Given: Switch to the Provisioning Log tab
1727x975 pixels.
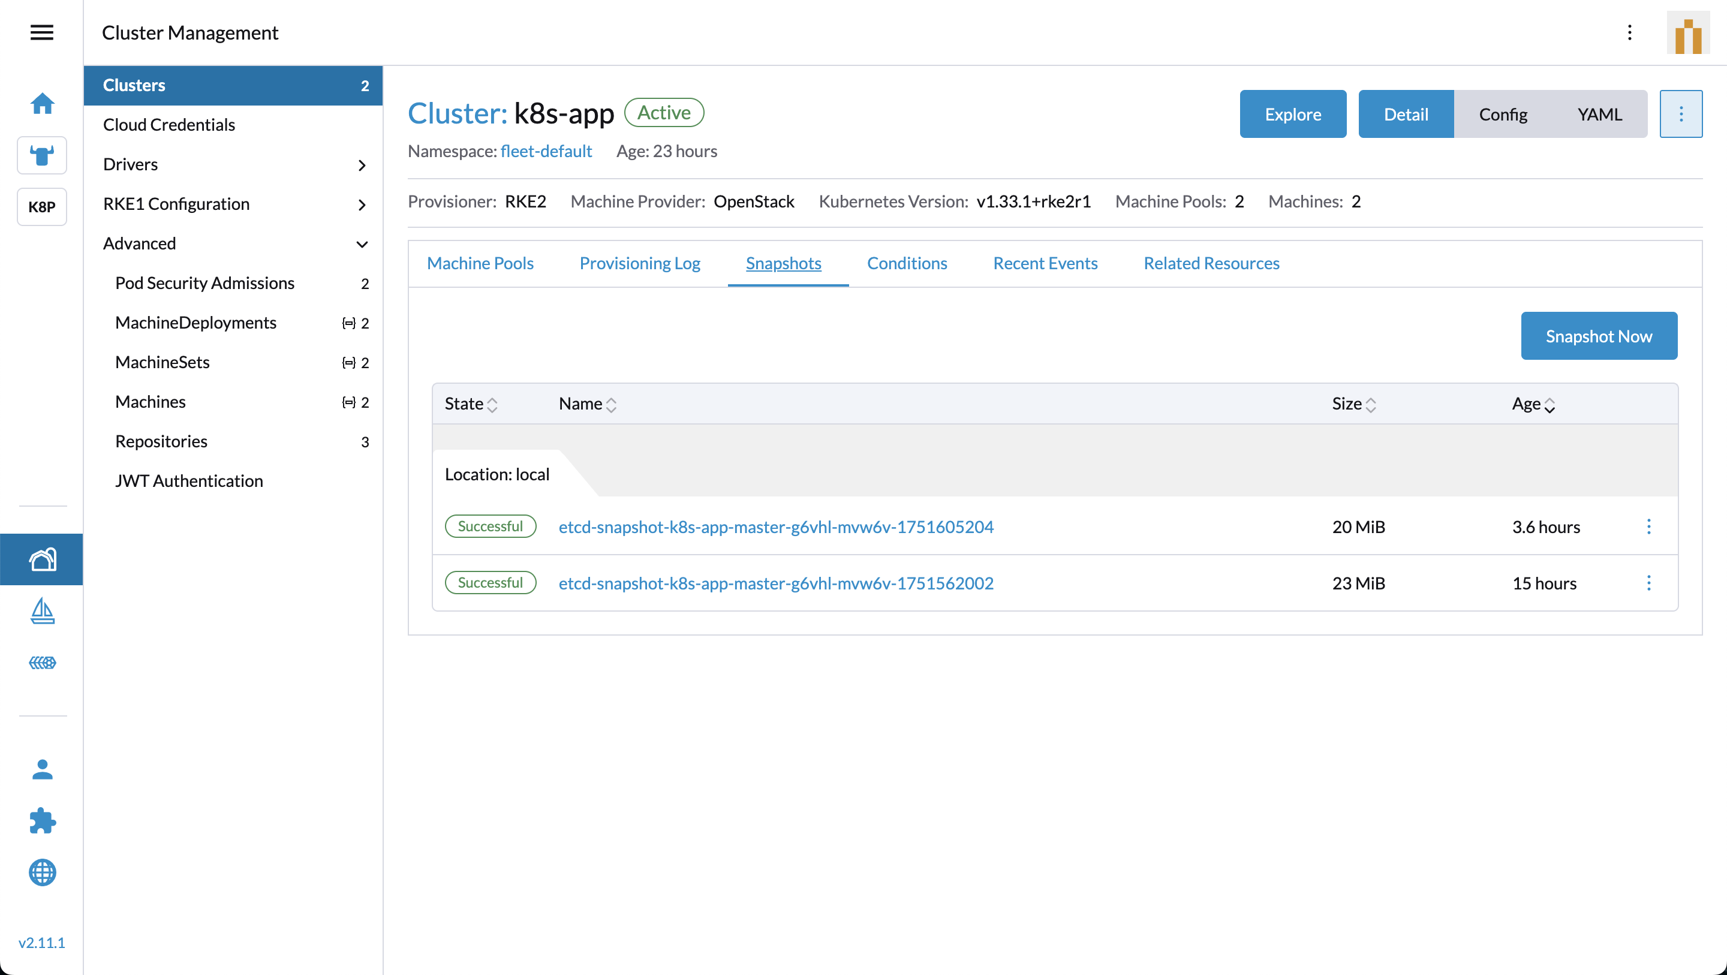Looking at the screenshot, I should point(640,263).
